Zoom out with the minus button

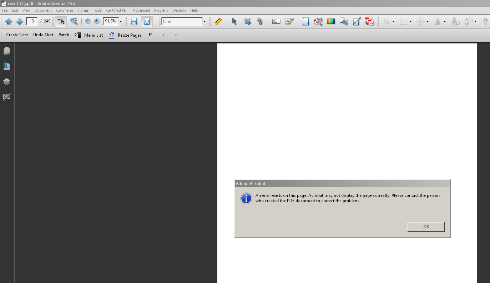88,21
